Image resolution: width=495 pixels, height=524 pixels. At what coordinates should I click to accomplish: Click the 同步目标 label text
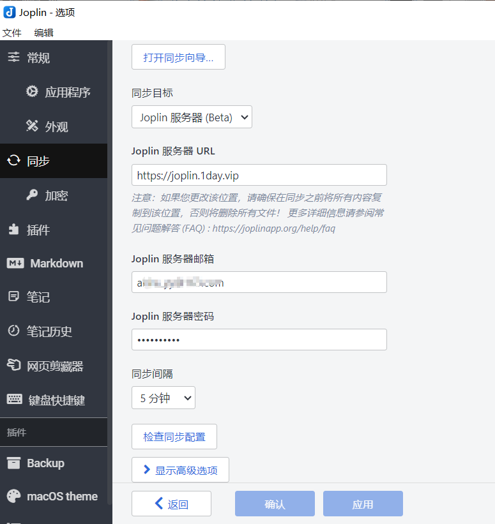[x=152, y=93]
